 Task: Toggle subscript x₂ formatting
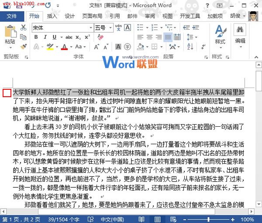(78, 37)
